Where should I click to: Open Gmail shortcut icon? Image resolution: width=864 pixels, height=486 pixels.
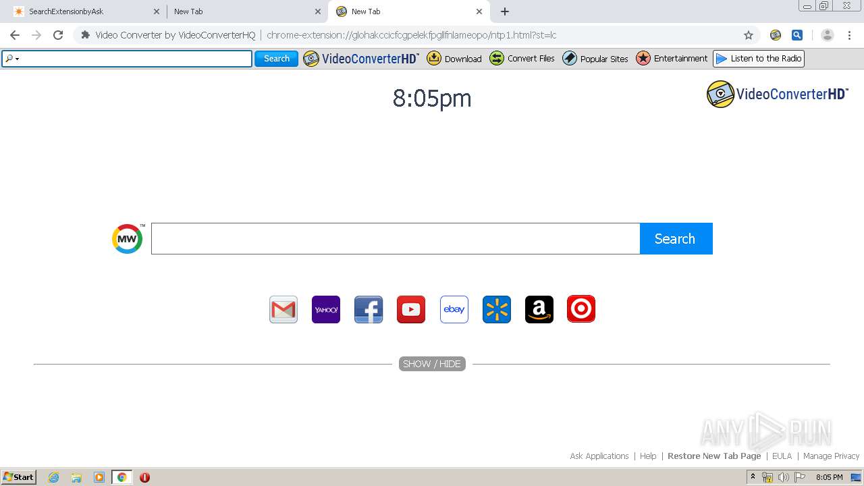pos(283,309)
